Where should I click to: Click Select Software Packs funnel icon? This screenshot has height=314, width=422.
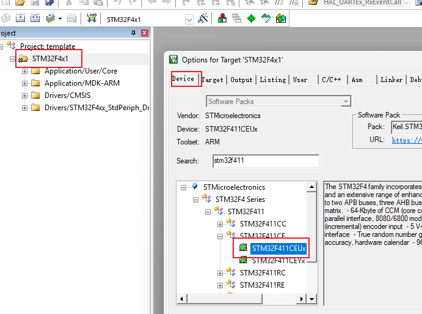pyautogui.click(x=266, y=18)
